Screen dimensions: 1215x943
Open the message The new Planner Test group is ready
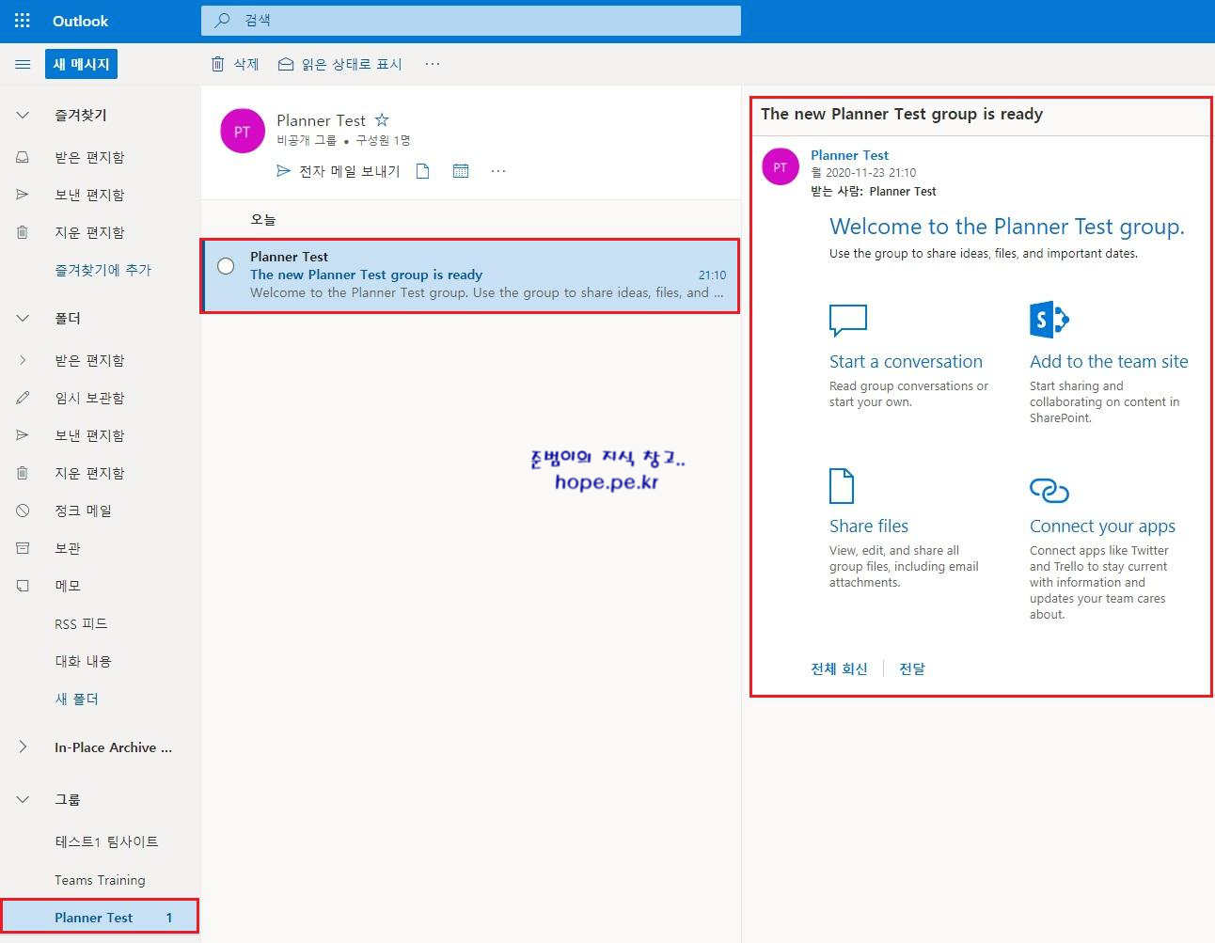point(471,275)
